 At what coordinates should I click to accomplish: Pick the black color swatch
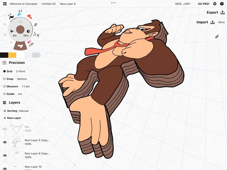(4, 55)
